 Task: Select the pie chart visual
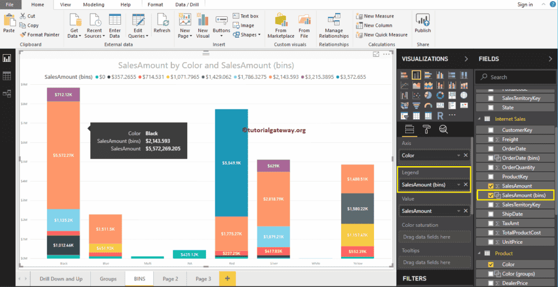tap(428, 95)
